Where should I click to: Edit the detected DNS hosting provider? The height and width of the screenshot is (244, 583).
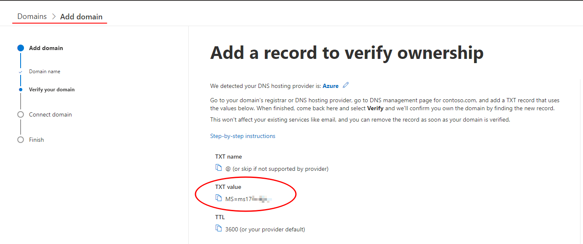point(346,85)
